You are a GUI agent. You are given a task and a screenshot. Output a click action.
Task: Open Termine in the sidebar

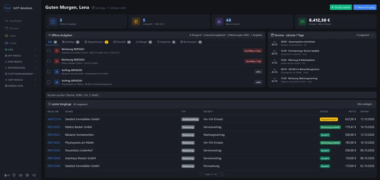11,28
